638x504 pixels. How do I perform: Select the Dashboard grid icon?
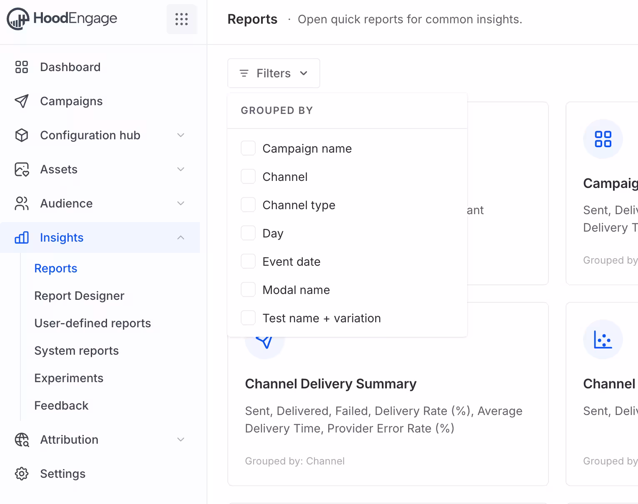(x=22, y=67)
